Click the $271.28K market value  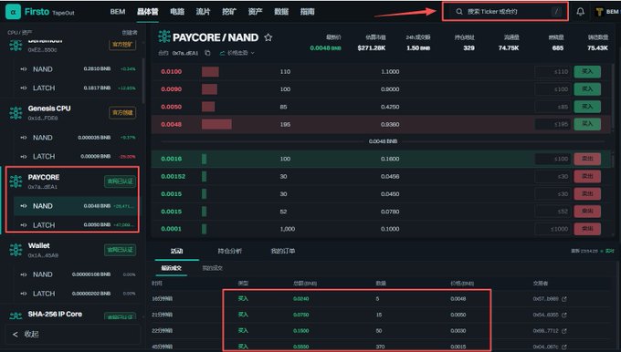pos(371,47)
